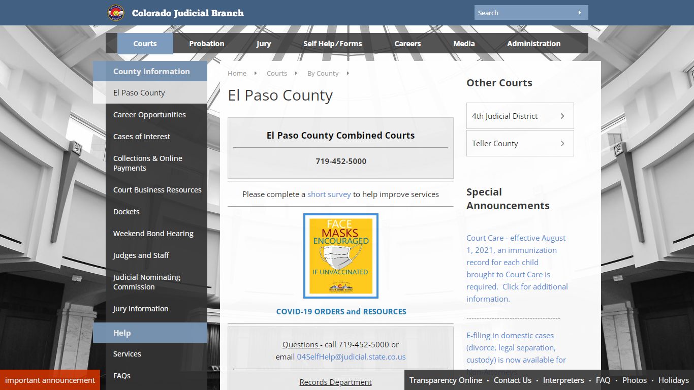Expand the 4th Judicial District chevron

562,116
